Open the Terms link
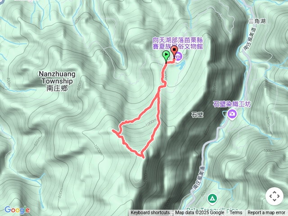The image size is (288, 216). 236,213
